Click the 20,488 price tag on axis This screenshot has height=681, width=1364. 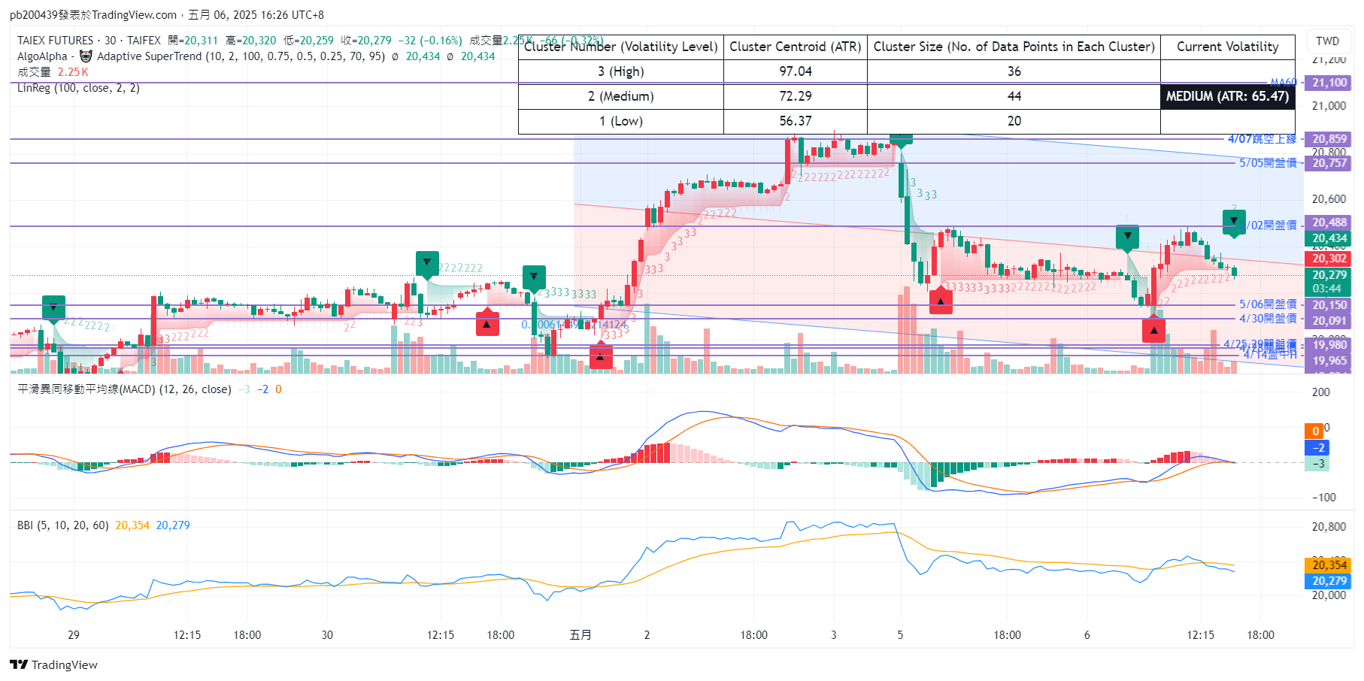coord(1329,222)
